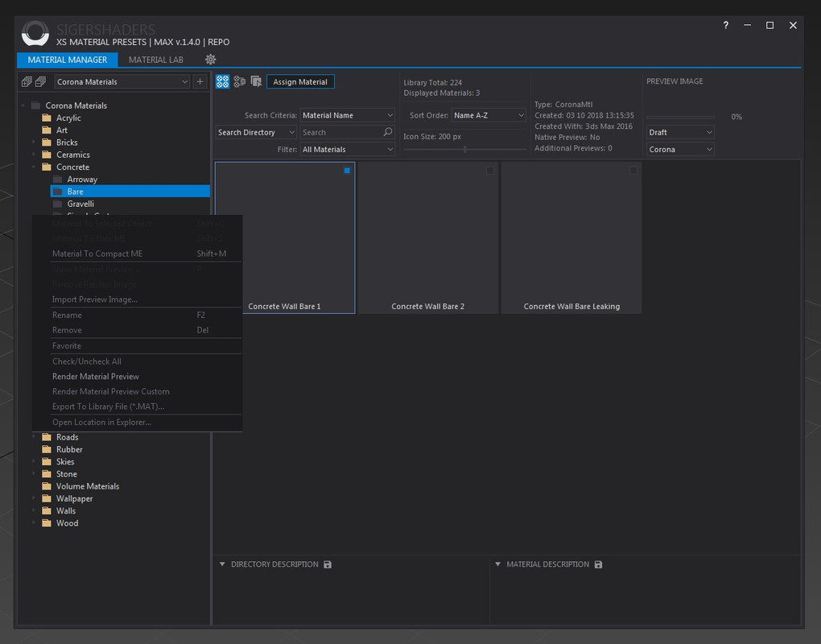Open the Search Criteria Material Name dropdown
Viewport: 821px width, 644px height.
coord(347,115)
